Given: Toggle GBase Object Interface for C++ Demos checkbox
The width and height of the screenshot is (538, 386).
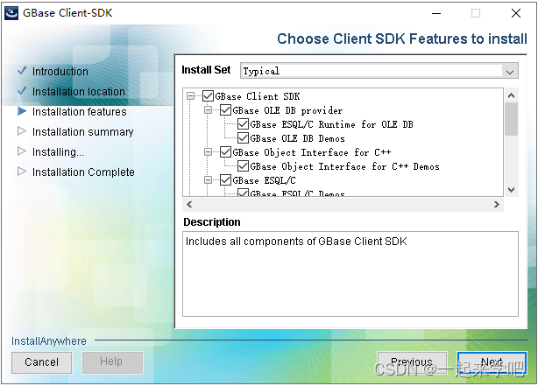Looking at the screenshot, I should pos(243,166).
